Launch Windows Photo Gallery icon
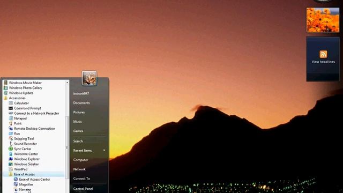Image resolution: width=343 pixels, height=193 pixels. tap(6, 88)
